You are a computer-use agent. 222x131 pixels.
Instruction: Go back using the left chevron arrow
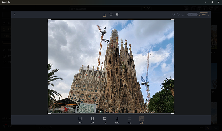[15, 14]
